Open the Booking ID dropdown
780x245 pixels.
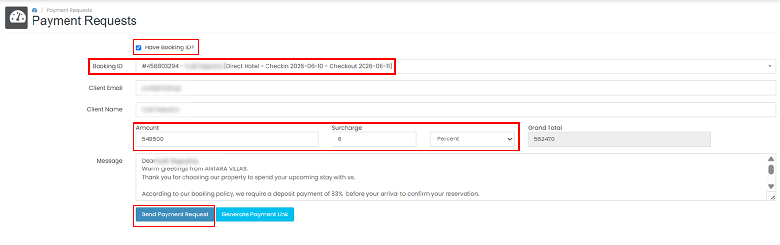(456, 66)
